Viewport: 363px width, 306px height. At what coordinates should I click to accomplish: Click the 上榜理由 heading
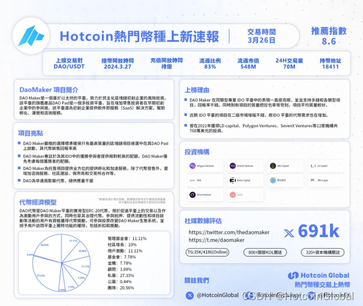[x=197, y=90]
